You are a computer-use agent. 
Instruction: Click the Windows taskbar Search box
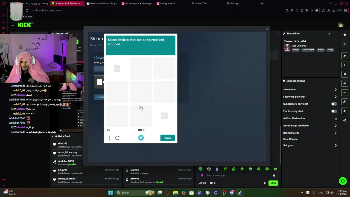pos(135,193)
